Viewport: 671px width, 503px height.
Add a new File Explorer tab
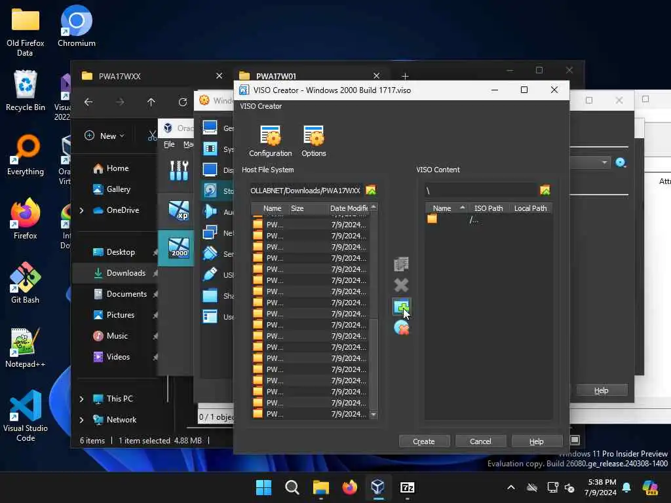pos(405,76)
